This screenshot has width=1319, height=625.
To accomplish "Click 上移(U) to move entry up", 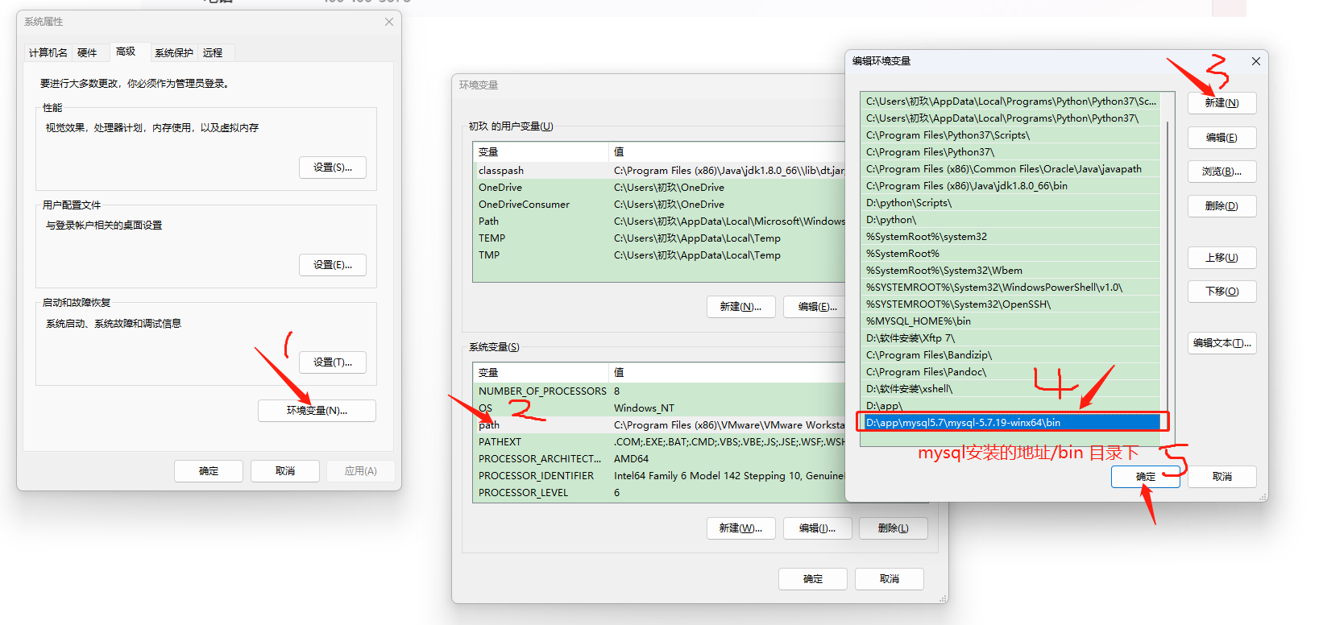I will click(1222, 258).
